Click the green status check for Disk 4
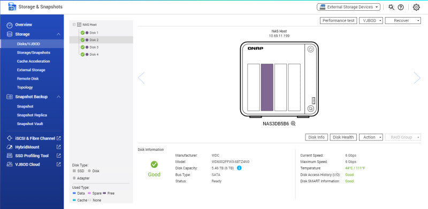The width and height of the screenshot is (428, 209). (x=82, y=55)
